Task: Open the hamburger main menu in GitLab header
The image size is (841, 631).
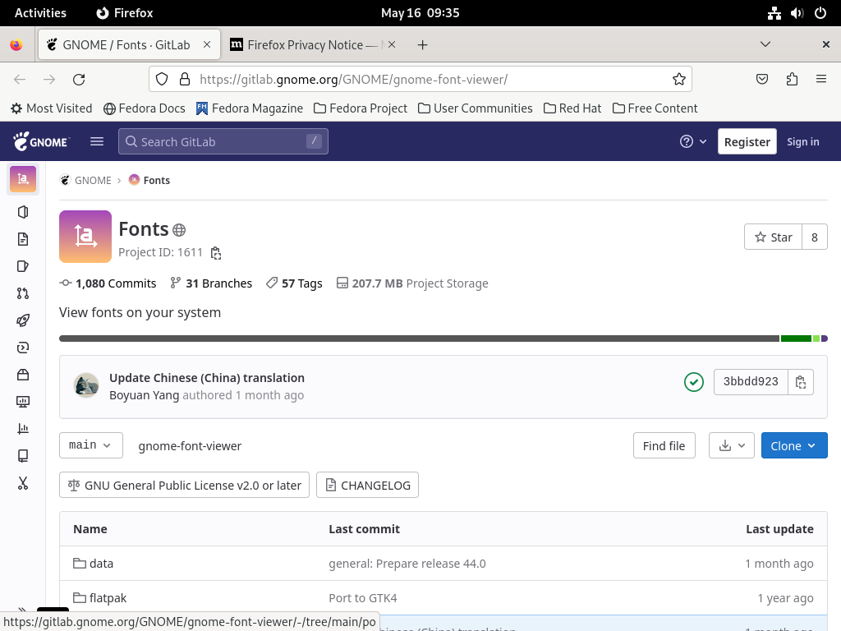Action: point(97,141)
